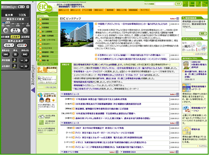The width and height of the screenshot is (209, 155).
Task: Enlarge the display with the 大 button
Action: click(25, 30)
